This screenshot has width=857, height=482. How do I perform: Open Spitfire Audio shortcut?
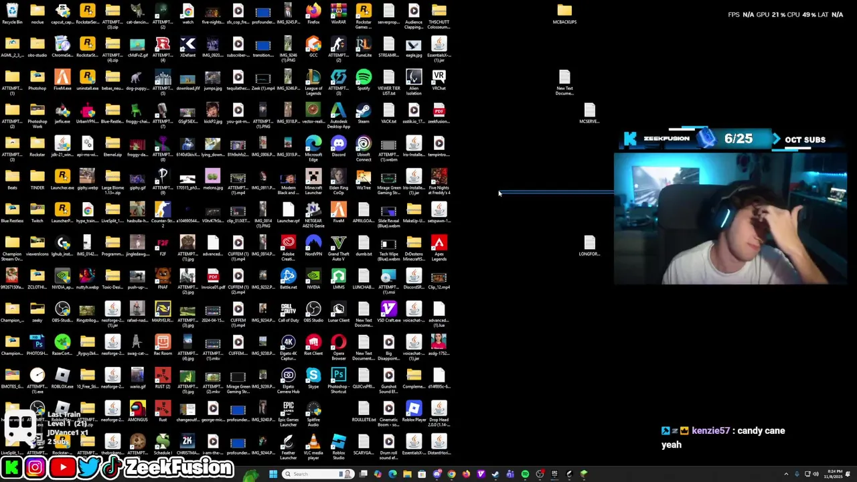coord(313,414)
